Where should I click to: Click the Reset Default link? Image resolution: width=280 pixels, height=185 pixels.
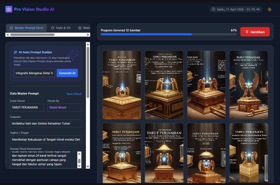(74, 94)
